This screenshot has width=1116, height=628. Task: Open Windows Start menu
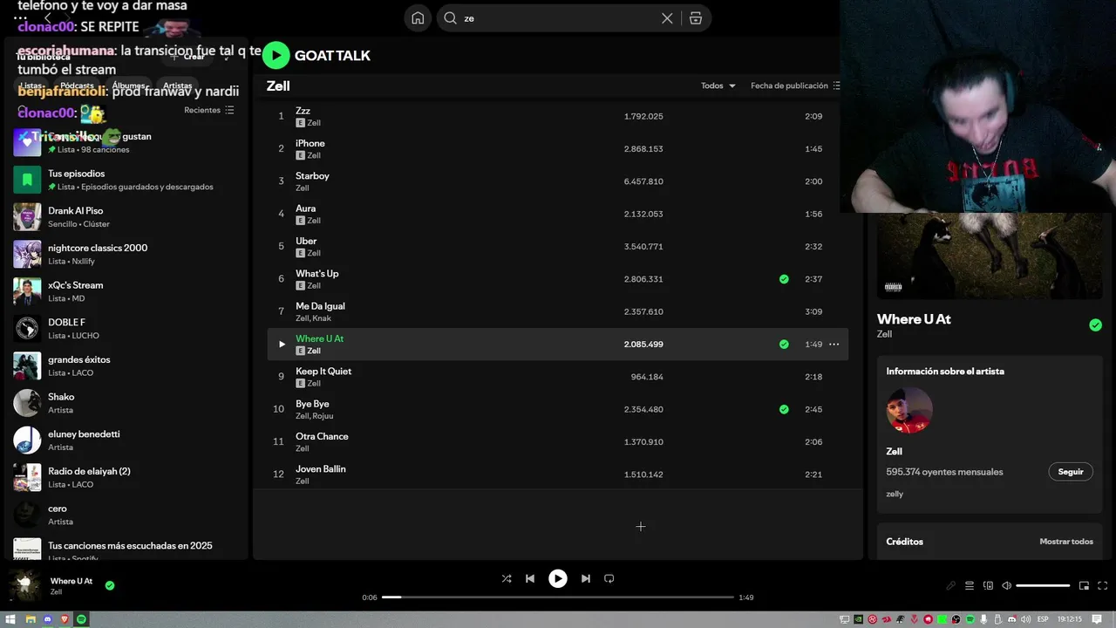point(10,619)
